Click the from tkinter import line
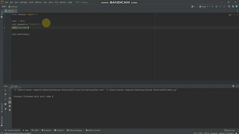Screen dimensions: 239x134 tap(24, 15)
